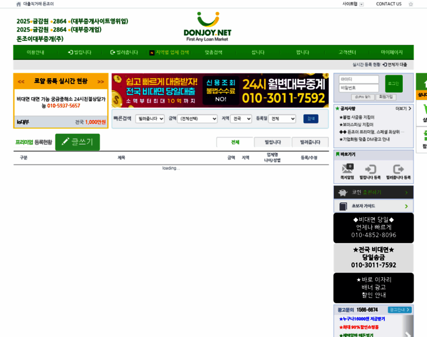Click the ID/PW 찾기 button
This screenshot has width=427, height=337.
tap(363, 97)
